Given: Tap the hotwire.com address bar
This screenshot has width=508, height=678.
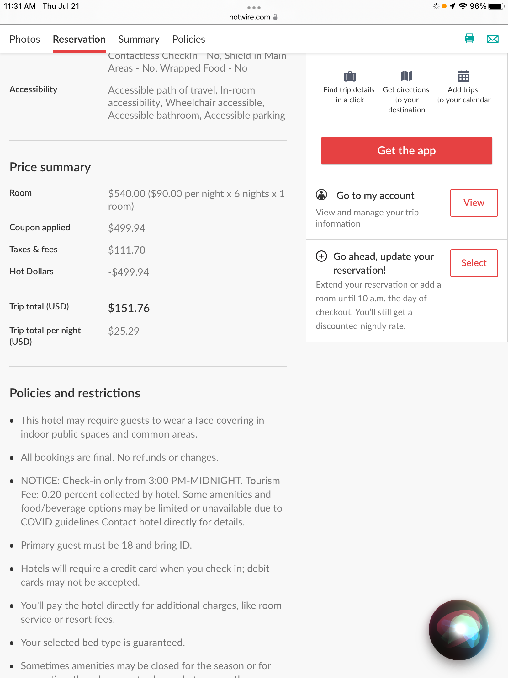Looking at the screenshot, I should click(x=250, y=17).
